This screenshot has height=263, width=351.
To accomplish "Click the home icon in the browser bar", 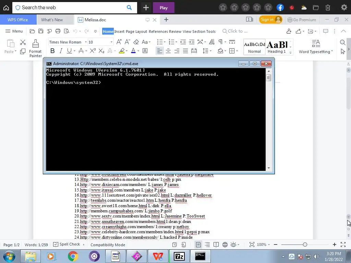I will [6, 8].
